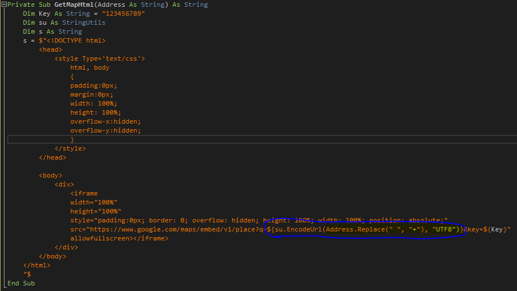Click the opening head tag
This screenshot has height=291, width=517.
pyautogui.click(x=51, y=49)
